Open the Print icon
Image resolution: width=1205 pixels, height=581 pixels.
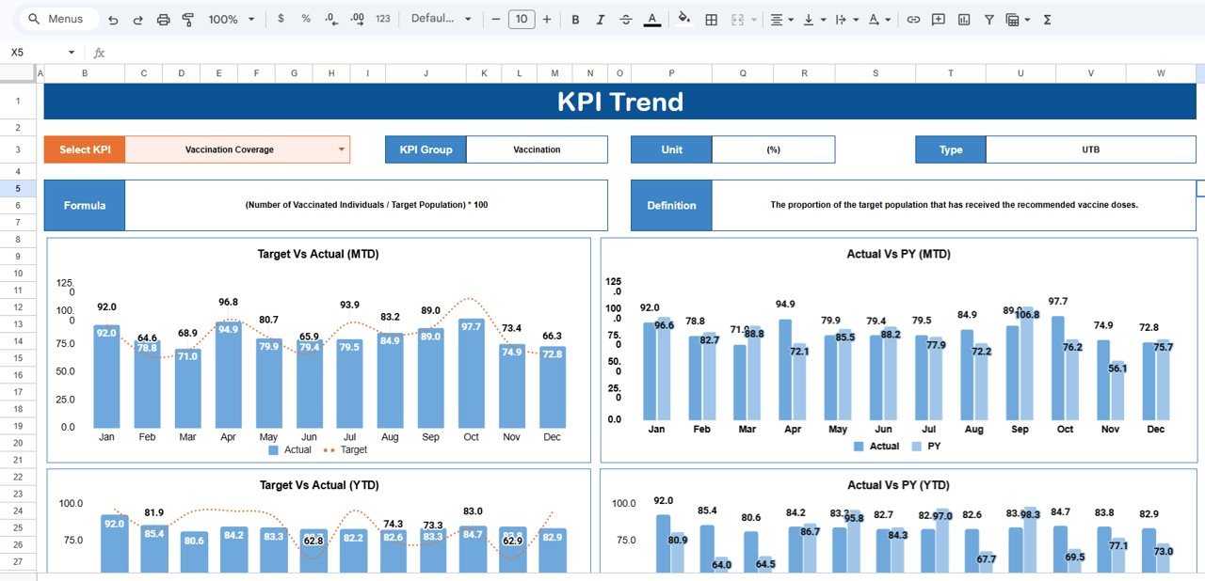tap(163, 19)
